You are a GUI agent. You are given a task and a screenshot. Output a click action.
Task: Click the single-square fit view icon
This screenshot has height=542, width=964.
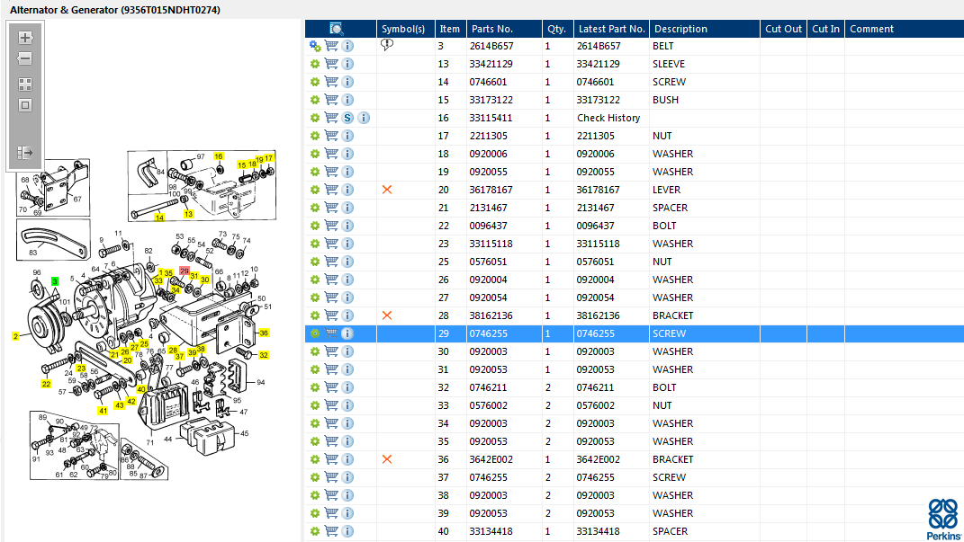click(x=25, y=105)
